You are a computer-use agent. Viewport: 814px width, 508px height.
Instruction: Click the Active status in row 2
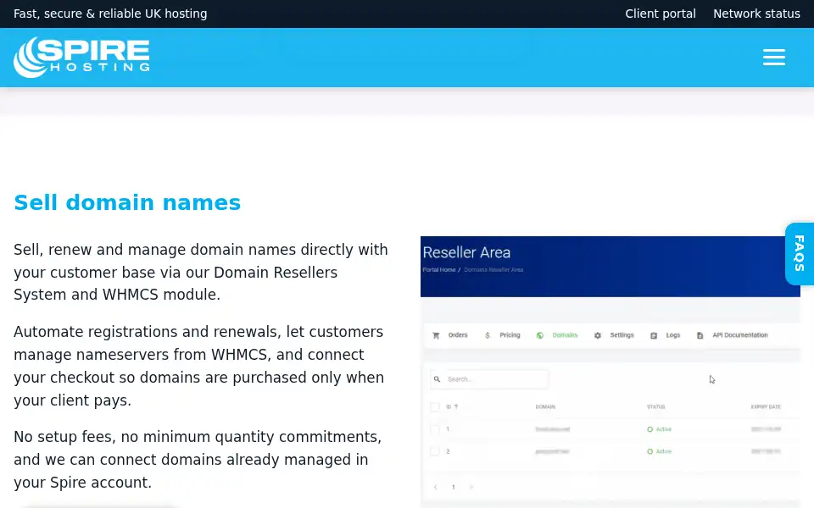coord(660,451)
